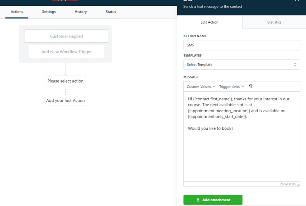Switch to the Statistics tab
Viewport: 306px width, 206px height.
click(x=274, y=22)
